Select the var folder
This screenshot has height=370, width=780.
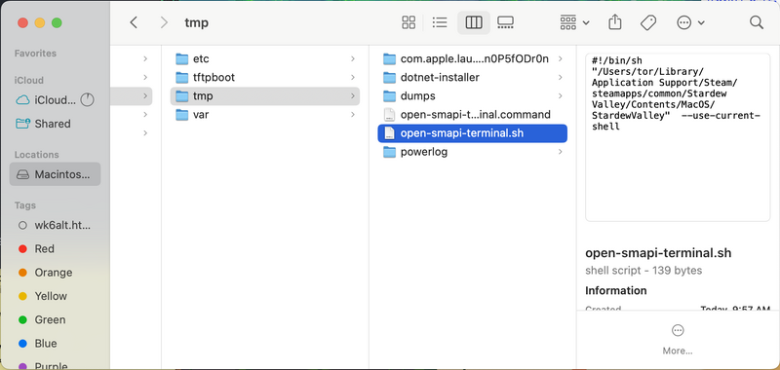(x=264, y=115)
